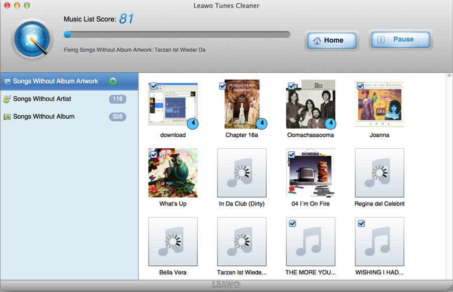Click the '04 I'm On Fire' song title
The width and height of the screenshot is (453, 292).
pos(311,204)
